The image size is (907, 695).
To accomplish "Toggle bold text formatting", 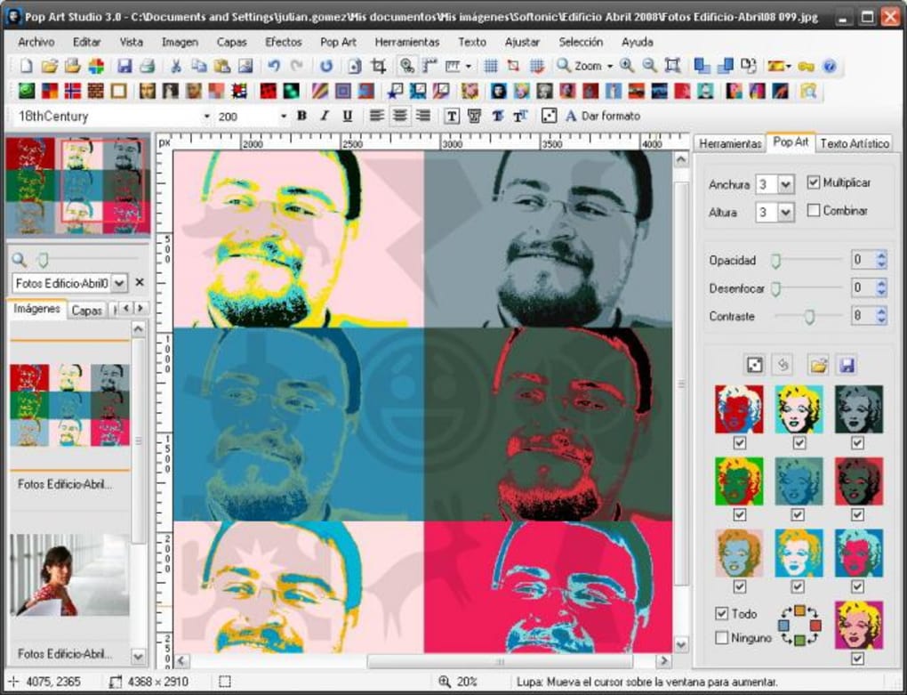I will pyautogui.click(x=301, y=116).
